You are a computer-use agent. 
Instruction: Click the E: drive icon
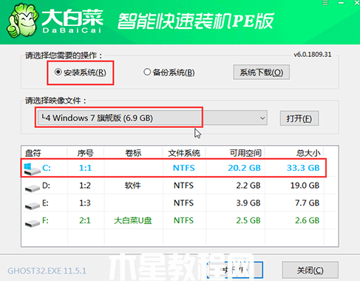tap(33, 206)
